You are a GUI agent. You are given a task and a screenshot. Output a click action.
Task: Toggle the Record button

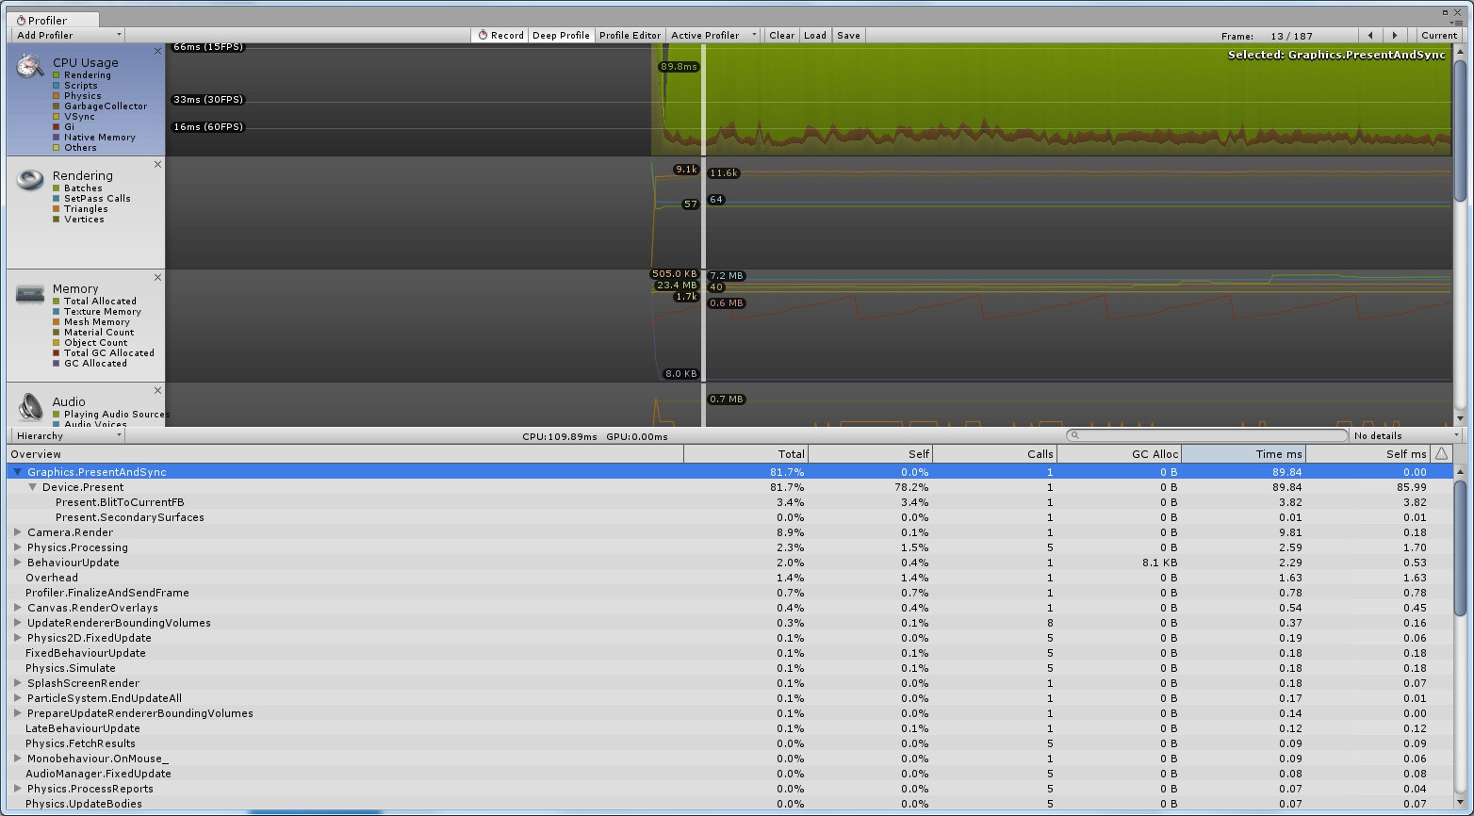(500, 36)
